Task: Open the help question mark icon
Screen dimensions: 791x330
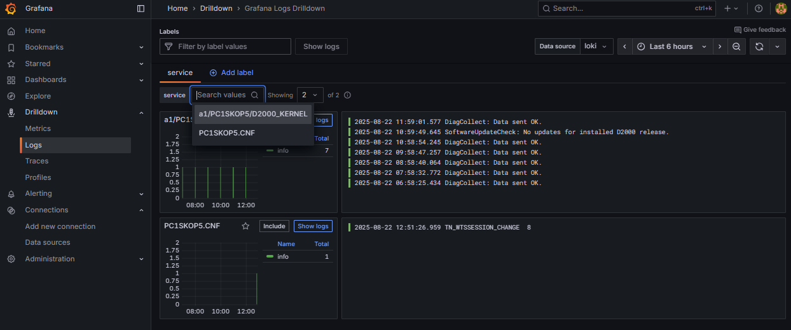Action: (x=758, y=8)
